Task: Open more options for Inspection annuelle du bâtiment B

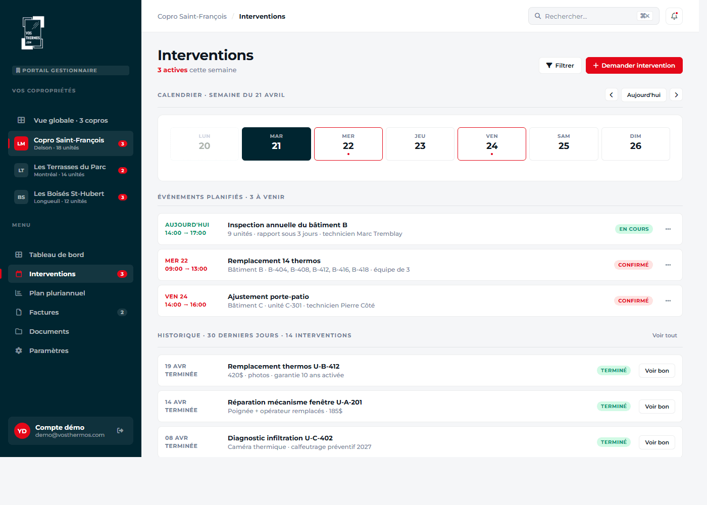Action: pos(668,229)
